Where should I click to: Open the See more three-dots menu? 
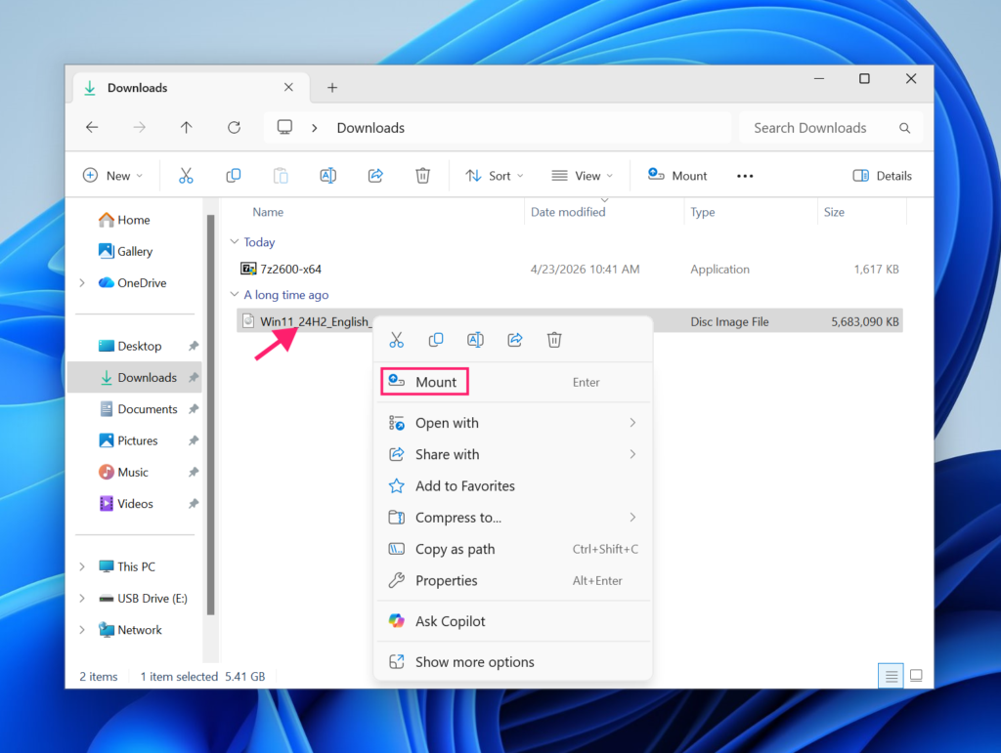tap(745, 176)
